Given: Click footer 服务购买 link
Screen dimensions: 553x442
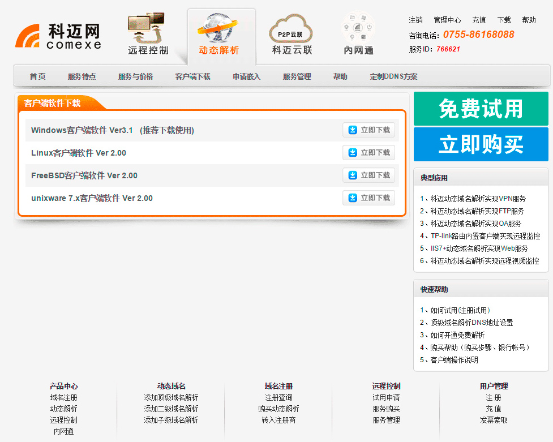Looking at the screenshot, I should point(386,409).
